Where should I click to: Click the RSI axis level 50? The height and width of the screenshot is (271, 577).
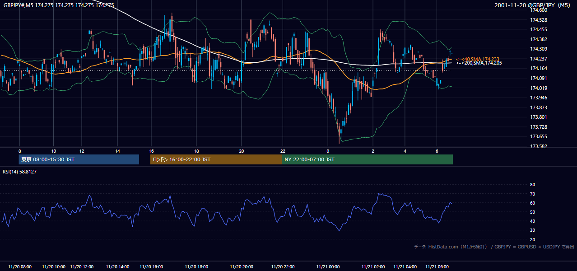click(x=532, y=212)
